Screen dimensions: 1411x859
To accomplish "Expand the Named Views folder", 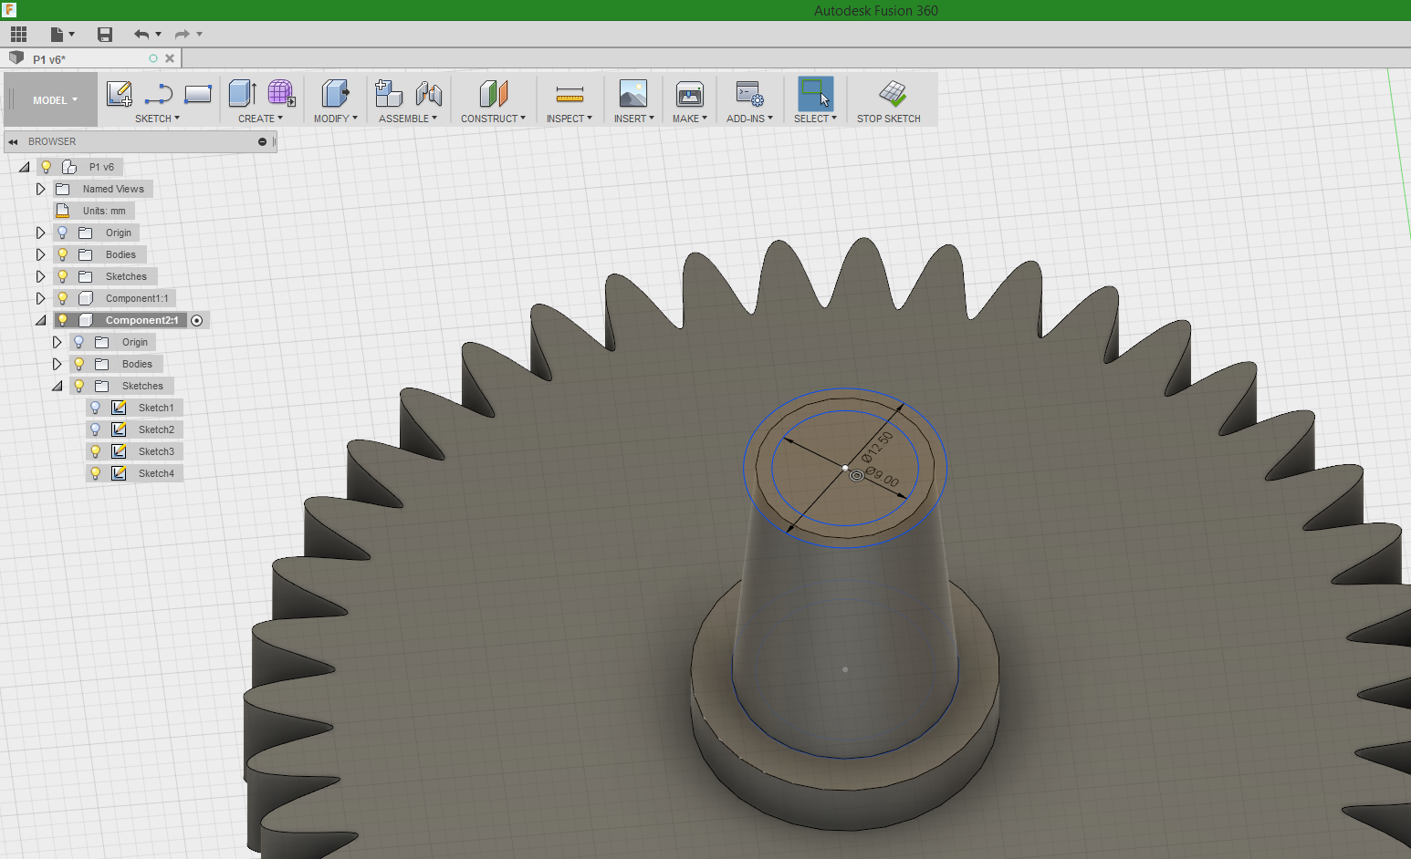I will 40,189.
